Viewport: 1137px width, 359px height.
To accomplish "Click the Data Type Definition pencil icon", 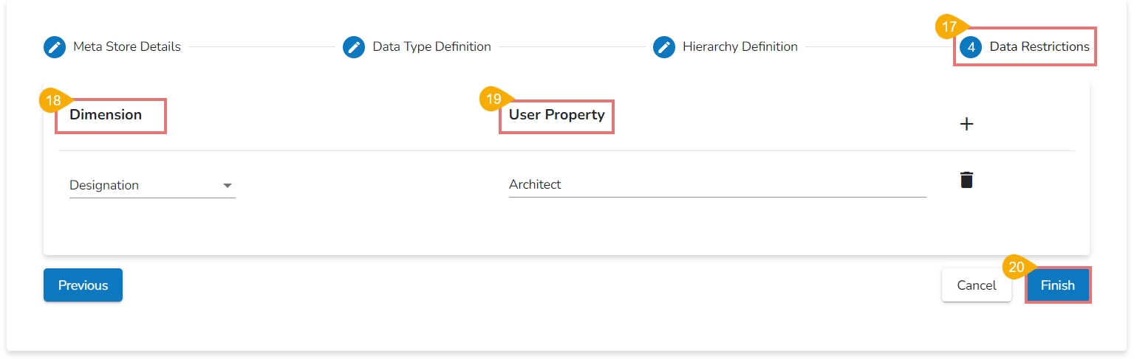I will [354, 47].
